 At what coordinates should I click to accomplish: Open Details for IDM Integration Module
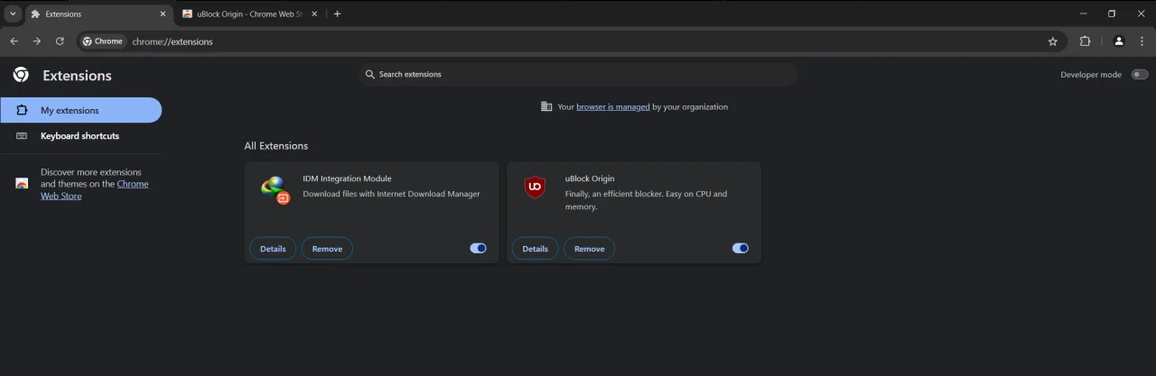pos(273,249)
